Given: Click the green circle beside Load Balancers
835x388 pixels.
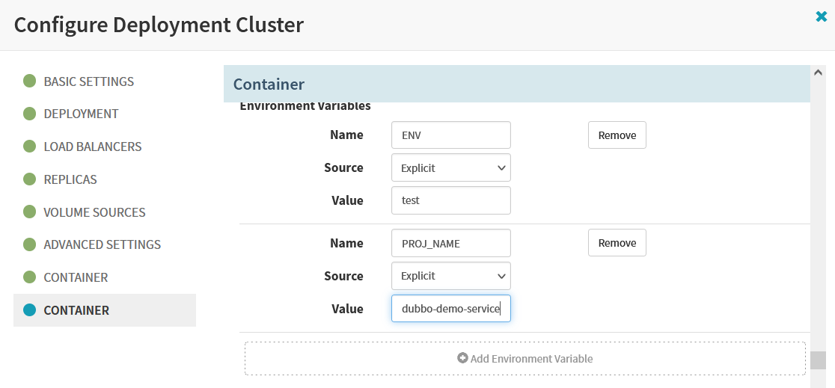Looking at the screenshot, I should click(x=30, y=147).
